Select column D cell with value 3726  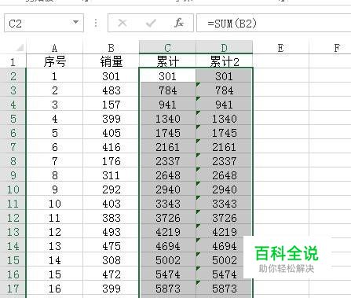tap(224, 218)
